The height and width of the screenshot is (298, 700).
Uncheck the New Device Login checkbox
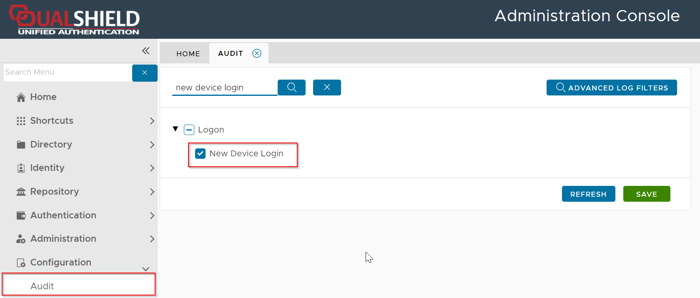point(201,154)
